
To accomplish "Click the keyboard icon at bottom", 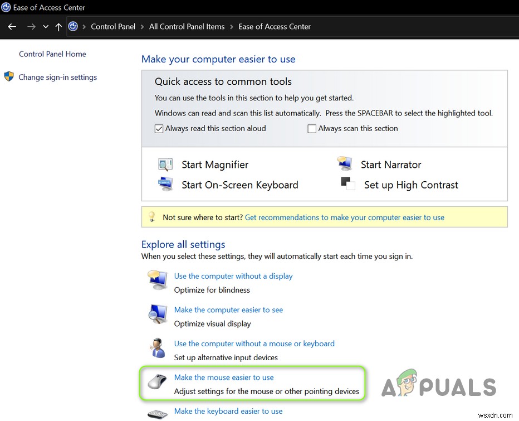I will (x=158, y=414).
